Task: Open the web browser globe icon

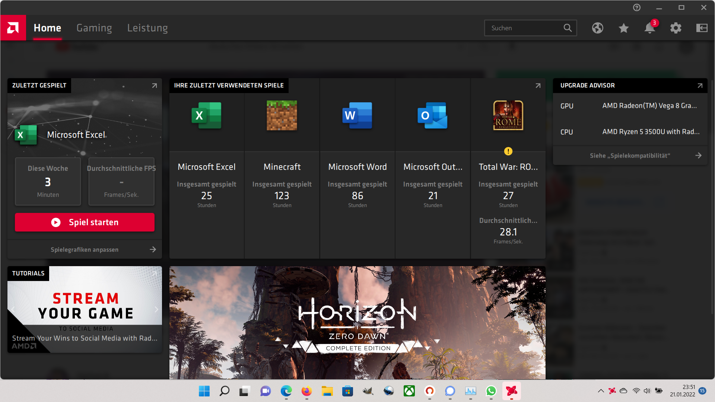Action: 598,28
